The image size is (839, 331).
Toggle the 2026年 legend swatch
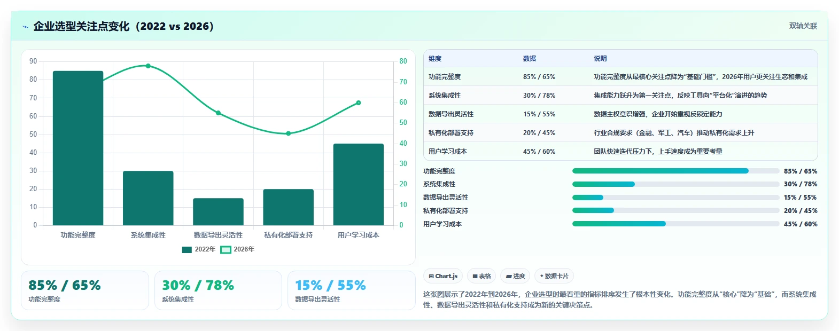226,250
